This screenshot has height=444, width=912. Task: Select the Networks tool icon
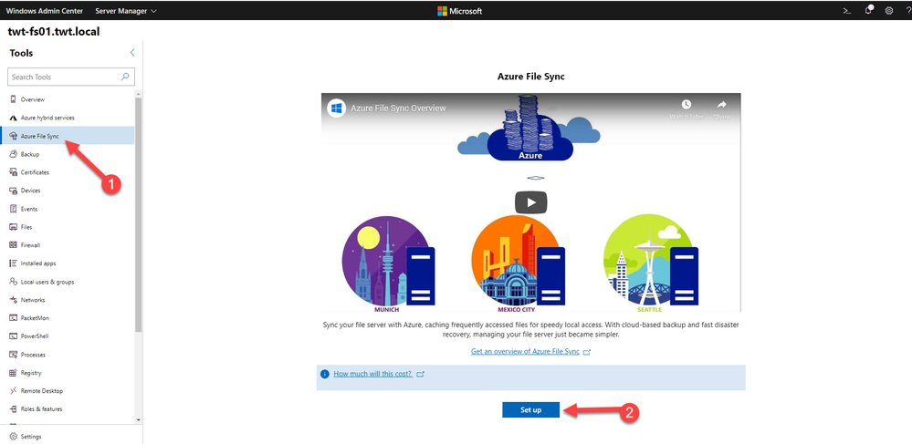coord(13,300)
